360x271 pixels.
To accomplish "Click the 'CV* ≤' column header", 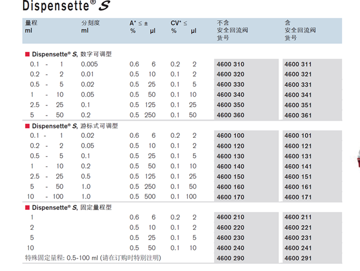I will click(179, 23).
